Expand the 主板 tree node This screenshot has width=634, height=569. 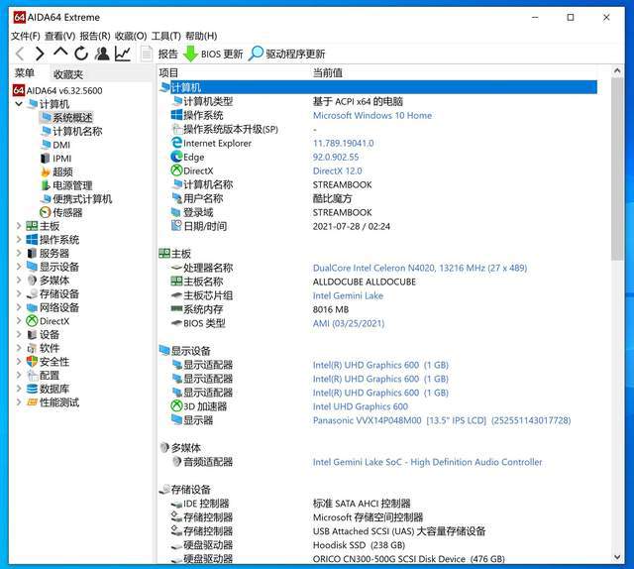coord(18,226)
